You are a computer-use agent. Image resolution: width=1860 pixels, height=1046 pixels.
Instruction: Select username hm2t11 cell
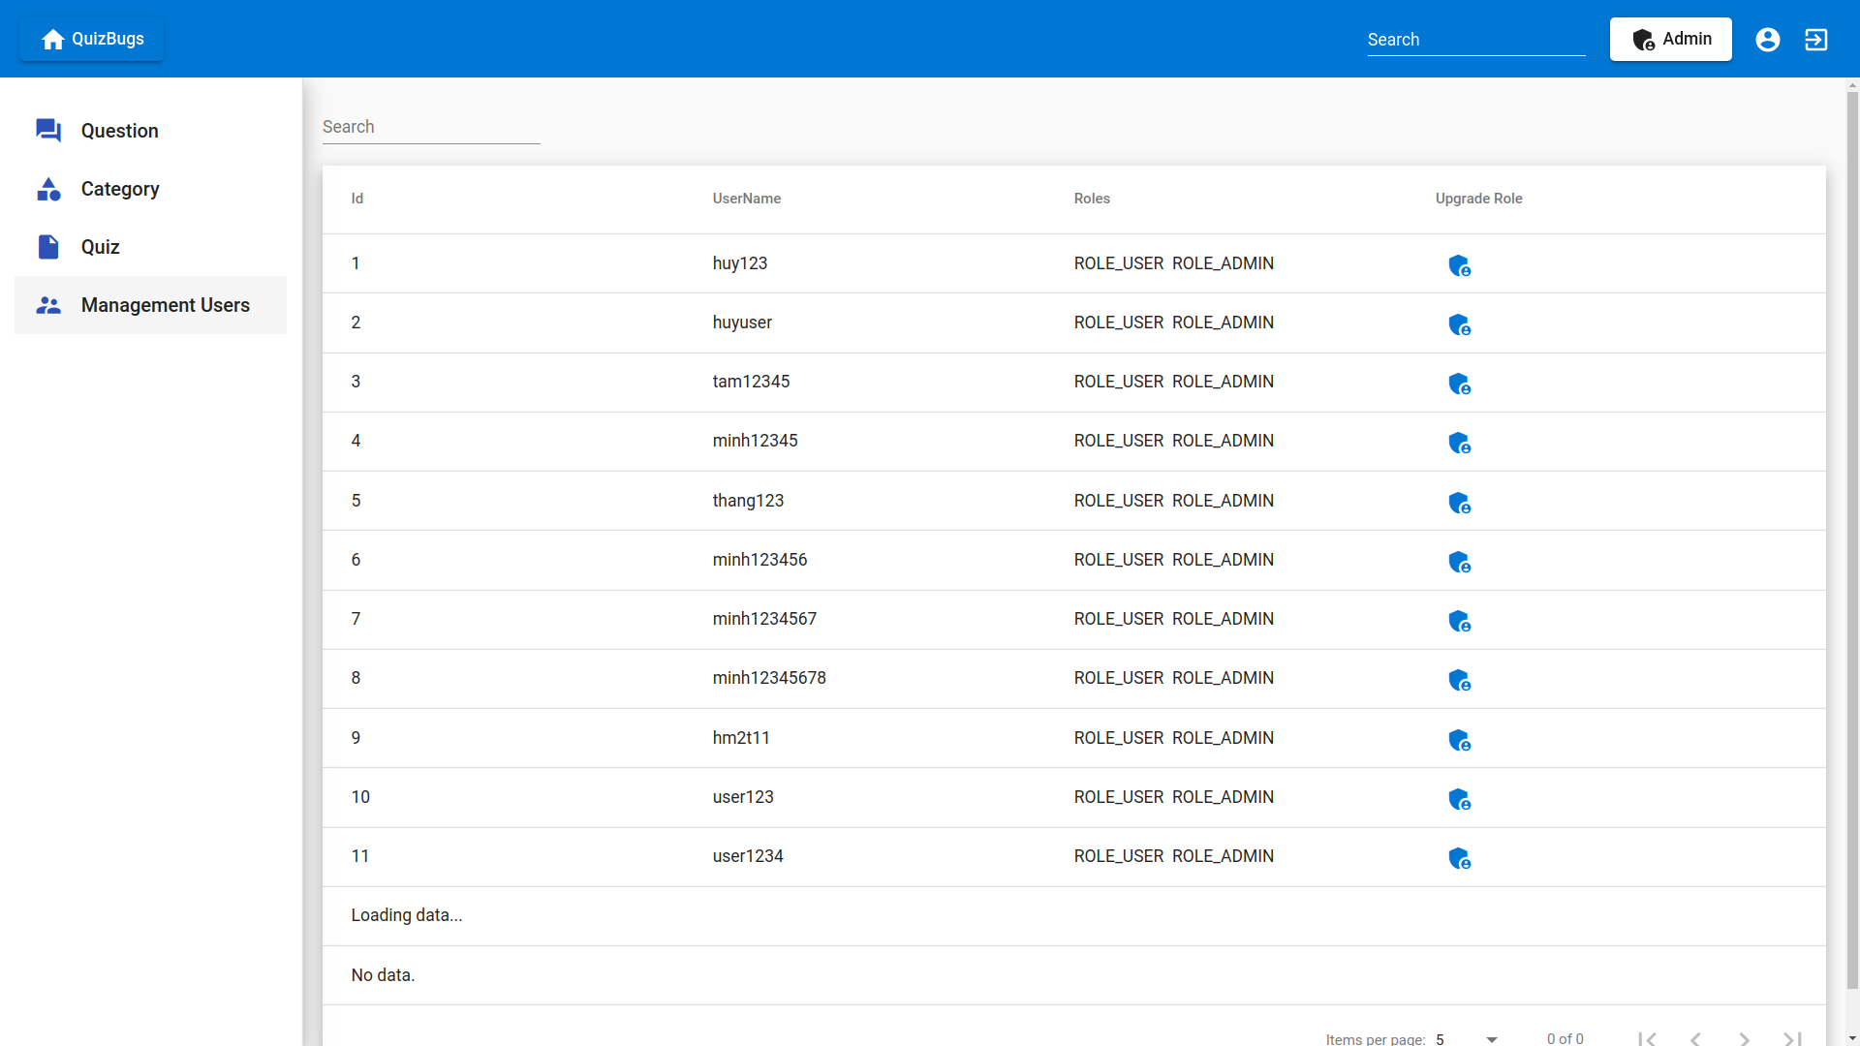pos(742,738)
